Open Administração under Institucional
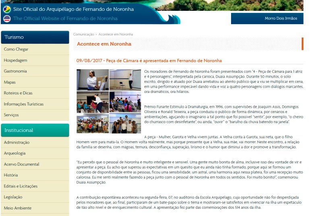 pos(17,142)
